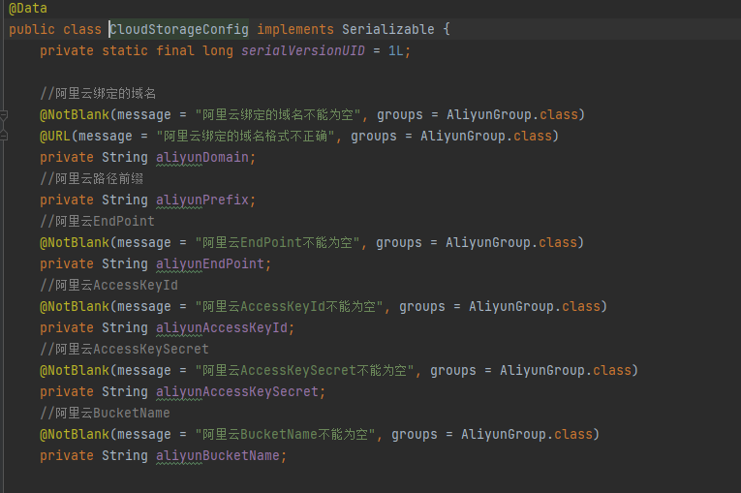Click the @Data annotation
Screen dimensions: 741x493
(28, 8)
